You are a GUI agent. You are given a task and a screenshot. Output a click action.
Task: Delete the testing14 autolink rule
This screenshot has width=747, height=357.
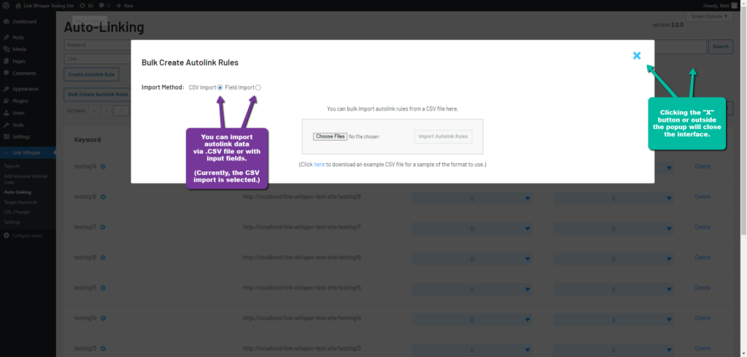tap(703, 318)
